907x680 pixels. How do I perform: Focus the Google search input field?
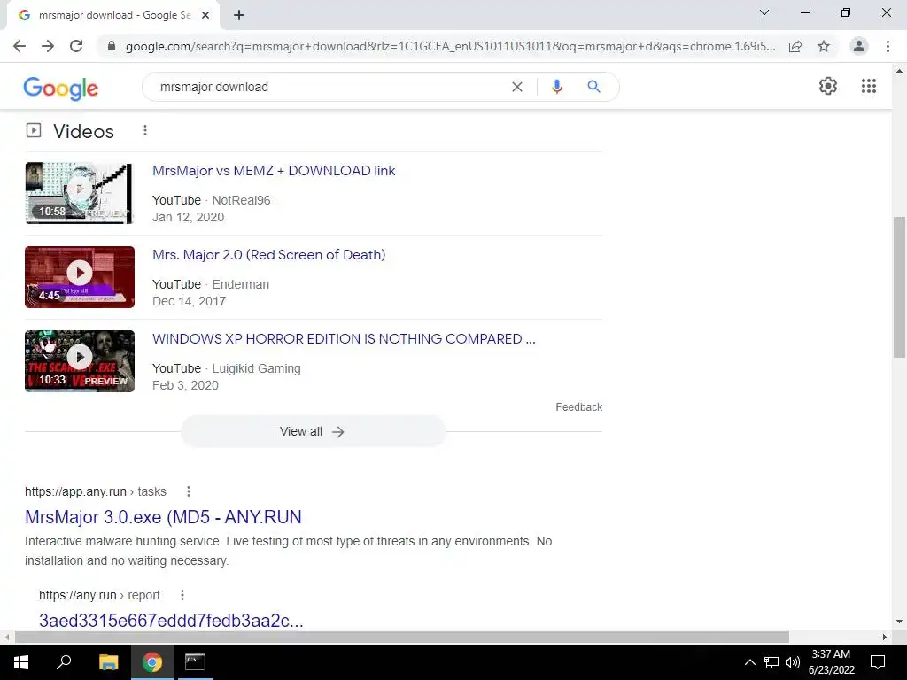pyautogui.click(x=329, y=87)
